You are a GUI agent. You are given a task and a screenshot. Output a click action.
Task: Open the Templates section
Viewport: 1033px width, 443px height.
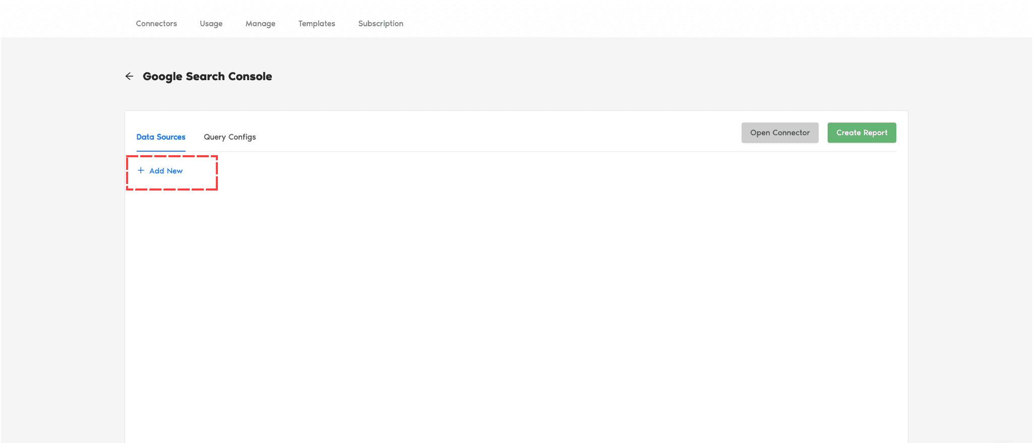(x=316, y=24)
